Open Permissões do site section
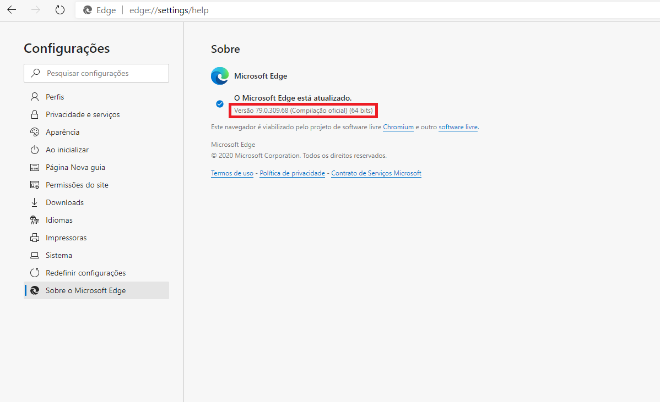The height and width of the screenshot is (402, 660). tap(96, 185)
